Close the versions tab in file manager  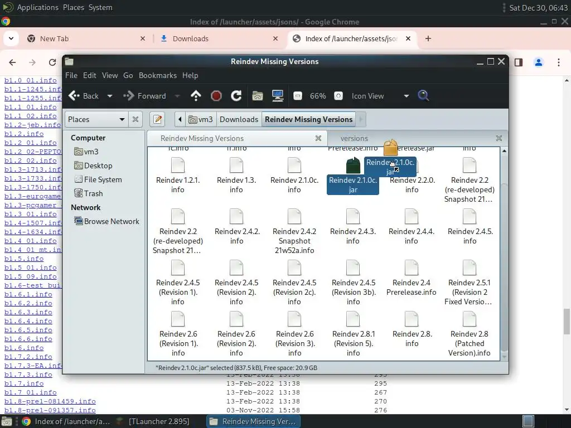499,138
